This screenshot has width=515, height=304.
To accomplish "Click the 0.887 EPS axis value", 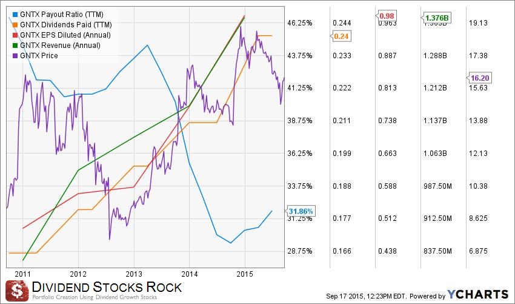I will 387,56.
